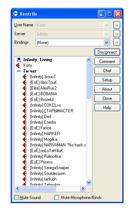Collapse the Ги чат channel
Screen dimensions: 134x215
18,71
